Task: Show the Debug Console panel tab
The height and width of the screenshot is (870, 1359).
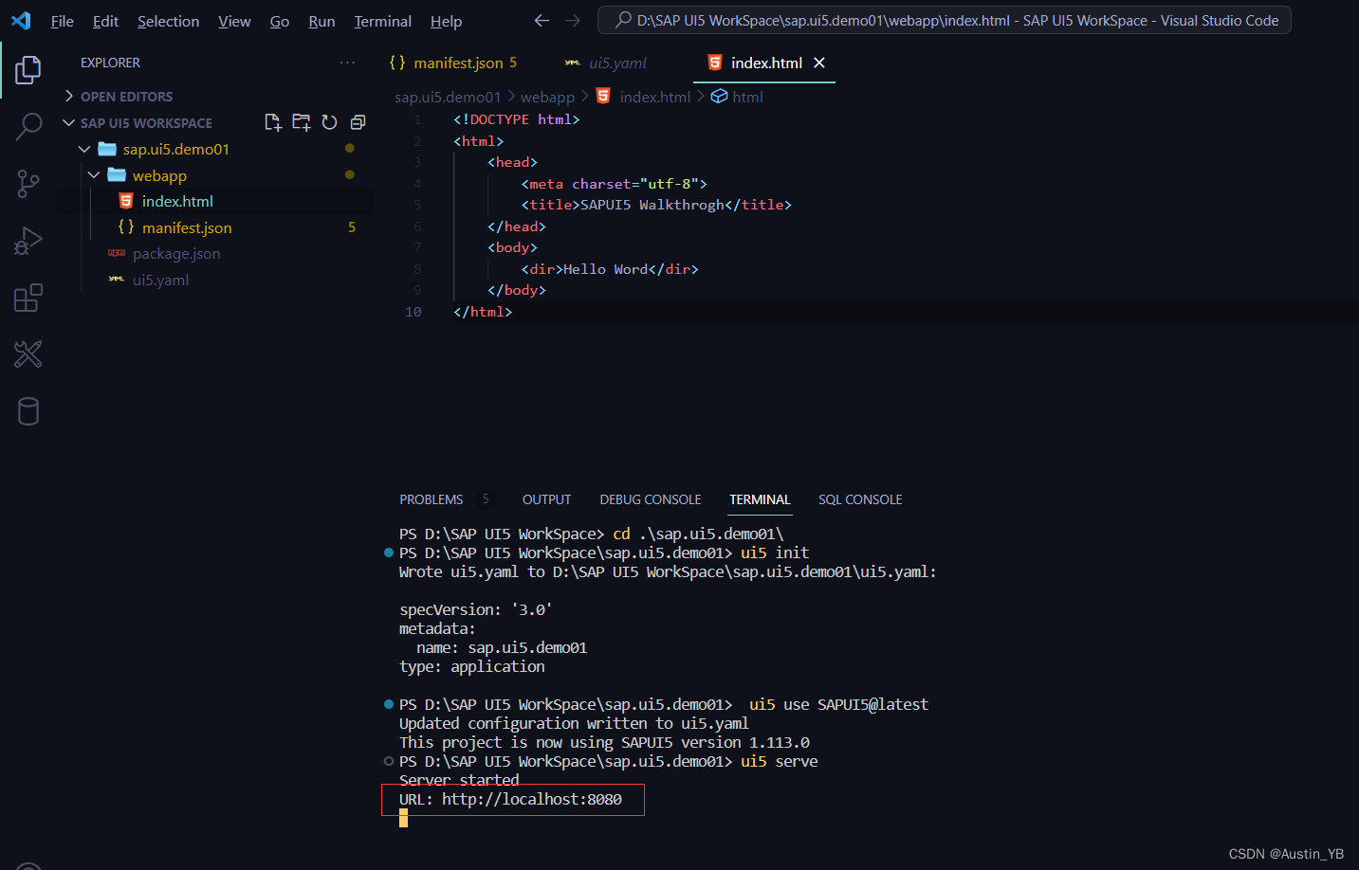Action: tap(651, 499)
